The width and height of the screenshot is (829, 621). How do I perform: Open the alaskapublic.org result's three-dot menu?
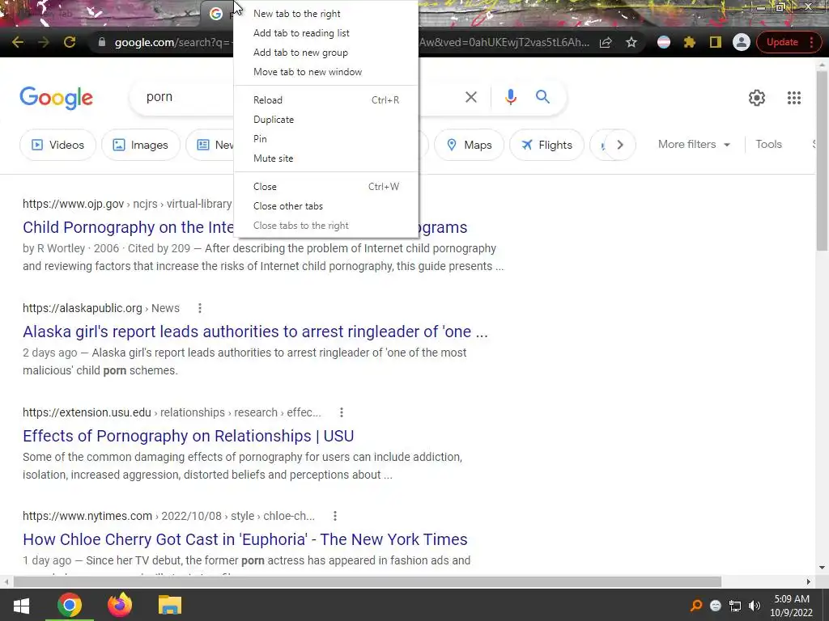[x=200, y=308]
